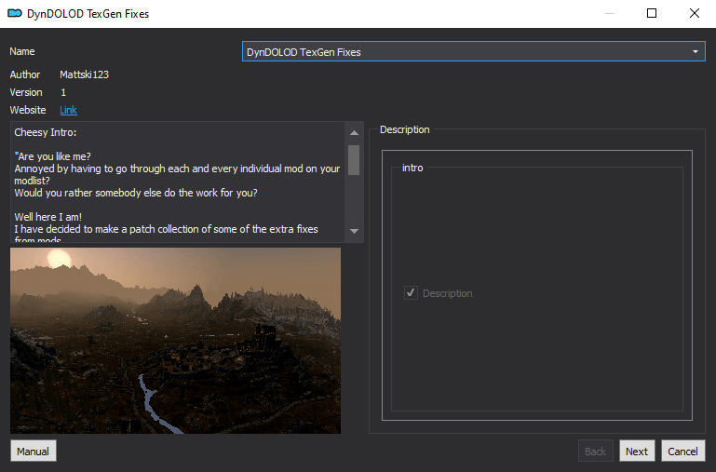Click the 'Well here I am!' line
The width and height of the screenshot is (716, 472).
(x=47, y=217)
